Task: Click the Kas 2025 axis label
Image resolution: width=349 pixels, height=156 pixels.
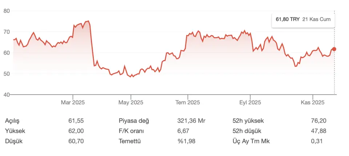Action: point(312,103)
